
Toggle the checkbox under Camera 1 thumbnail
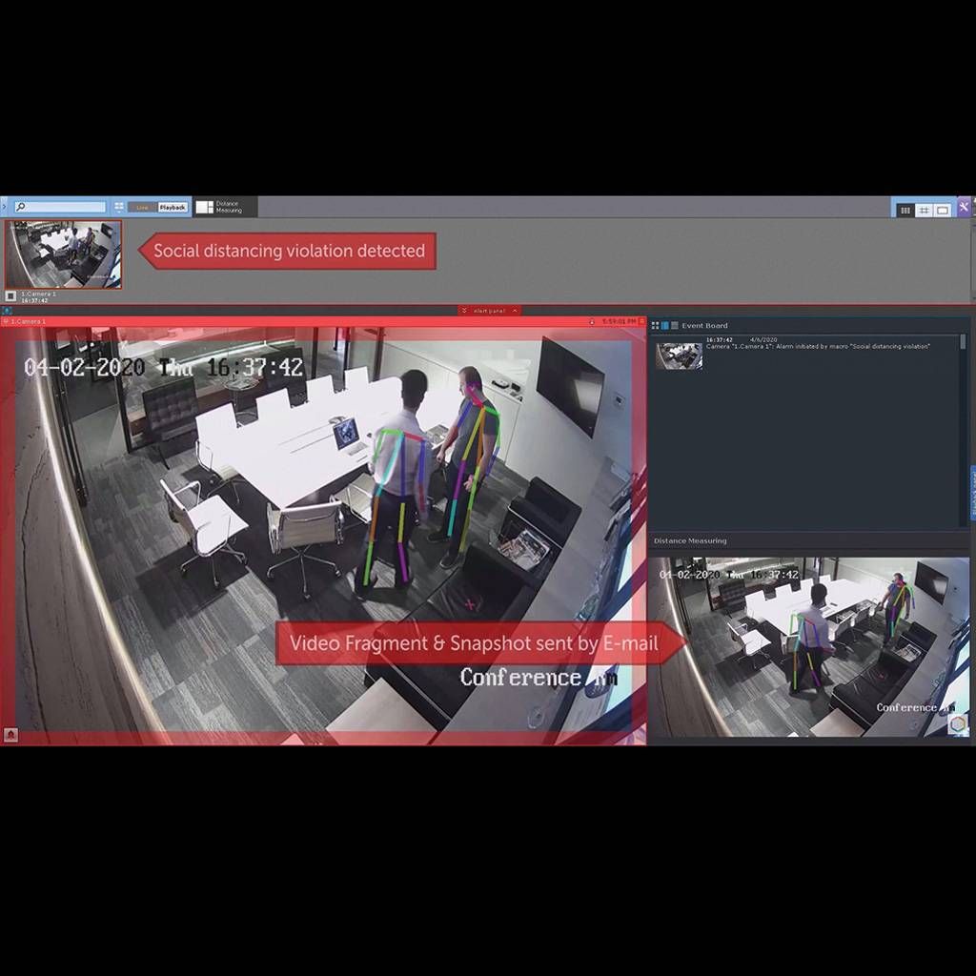pyautogui.click(x=10, y=296)
